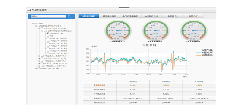Toggle B相电压 legend line marker
The width and height of the screenshot is (241, 112).
[198, 53]
